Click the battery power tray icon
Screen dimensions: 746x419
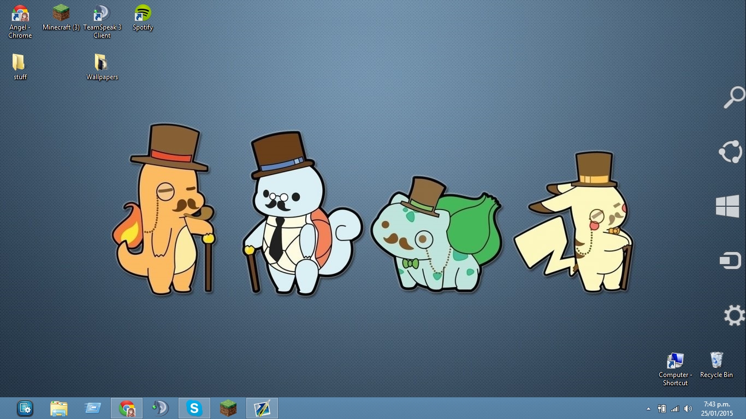pyautogui.click(x=662, y=409)
